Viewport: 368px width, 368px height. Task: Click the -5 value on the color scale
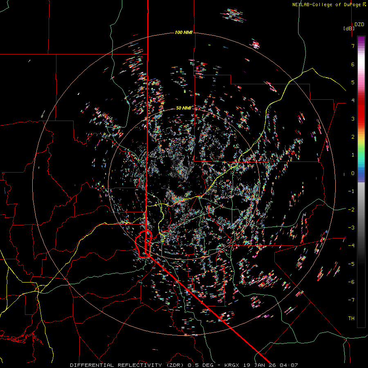[x=351, y=264]
